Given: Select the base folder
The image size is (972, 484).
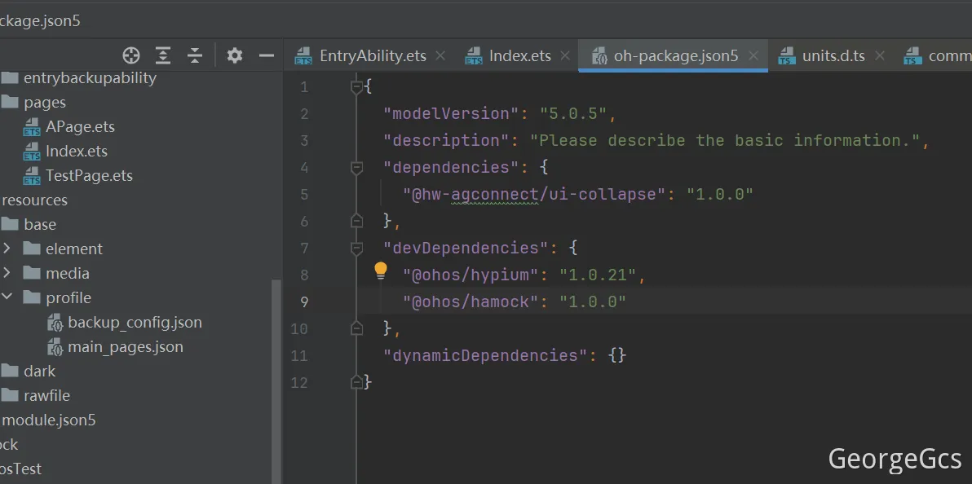Looking at the screenshot, I should pos(40,224).
